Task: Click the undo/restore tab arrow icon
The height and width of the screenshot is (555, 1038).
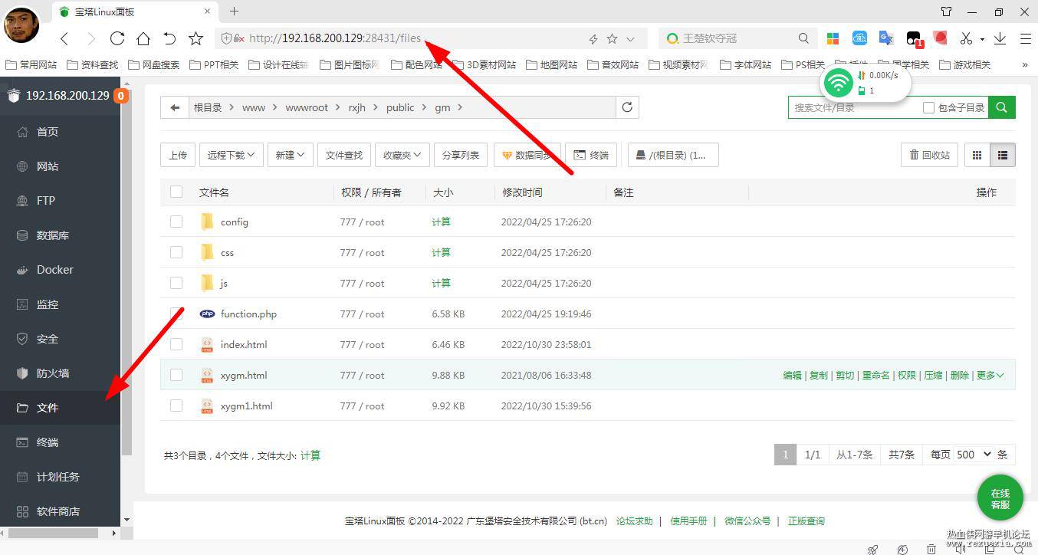Action: point(169,38)
